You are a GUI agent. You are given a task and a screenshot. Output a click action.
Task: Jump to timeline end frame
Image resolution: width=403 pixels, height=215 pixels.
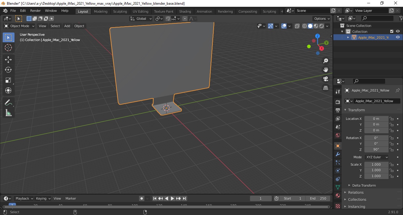[184, 198]
